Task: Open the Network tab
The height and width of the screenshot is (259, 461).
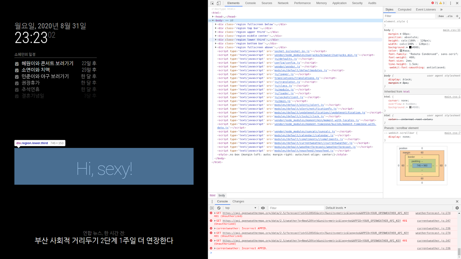Action: pyautogui.click(x=283, y=3)
